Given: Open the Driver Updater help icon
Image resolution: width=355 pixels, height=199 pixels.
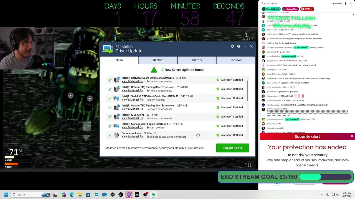Looking at the screenshot, I should click(x=239, y=46).
